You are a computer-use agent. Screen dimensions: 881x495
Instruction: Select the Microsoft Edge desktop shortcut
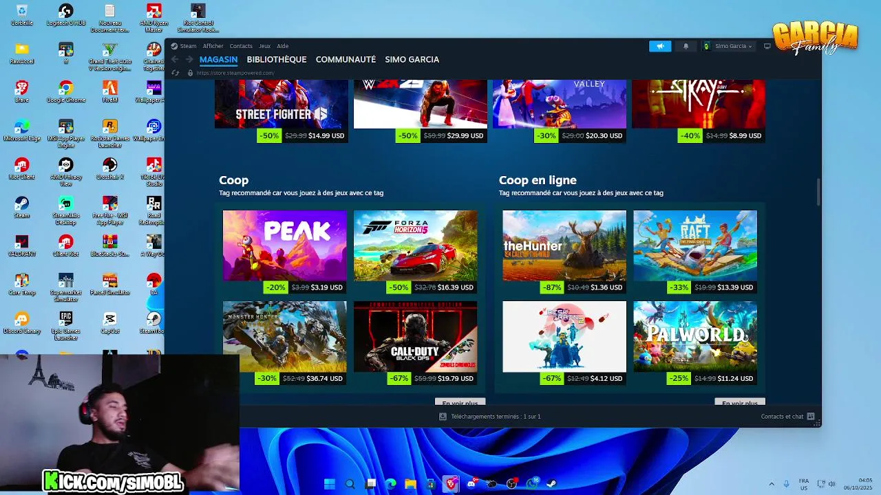pyautogui.click(x=22, y=130)
